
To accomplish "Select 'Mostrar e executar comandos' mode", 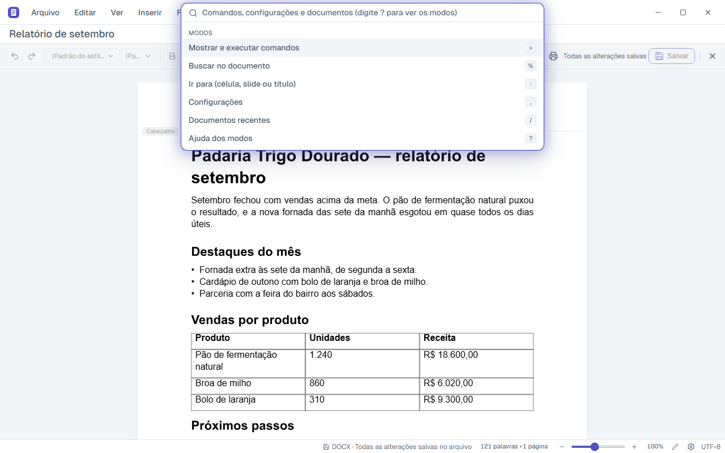I will (362, 48).
